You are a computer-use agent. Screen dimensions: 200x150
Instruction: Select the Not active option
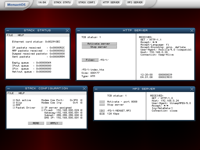[14, 100]
